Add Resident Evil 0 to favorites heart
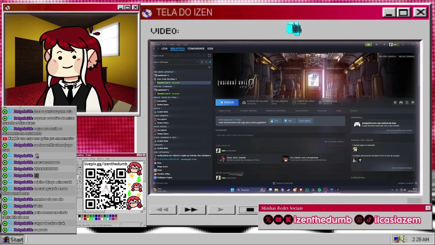The height and width of the screenshot is (245, 435). coord(413,102)
